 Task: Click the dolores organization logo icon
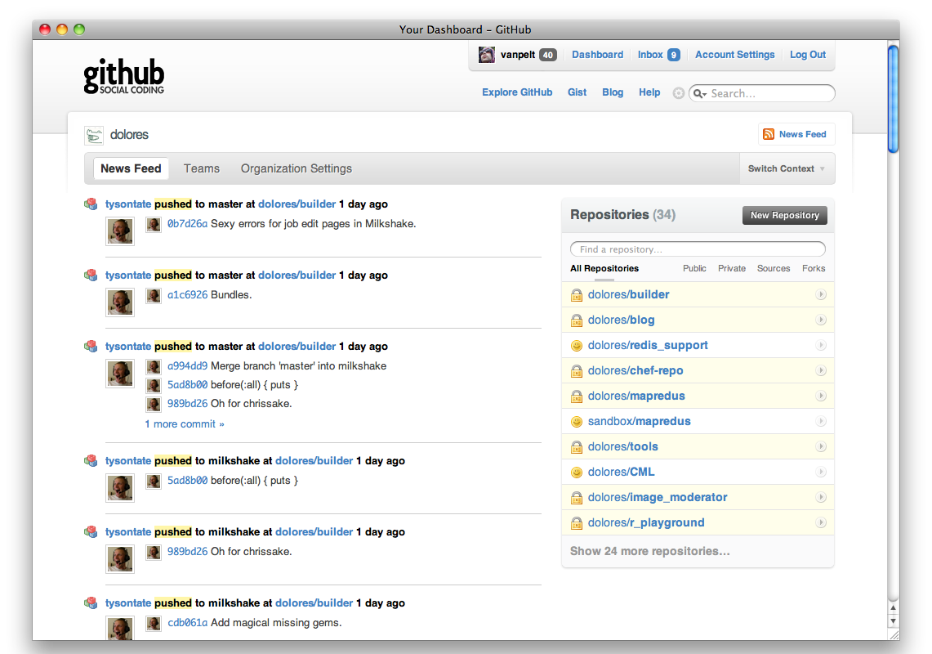(95, 135)
